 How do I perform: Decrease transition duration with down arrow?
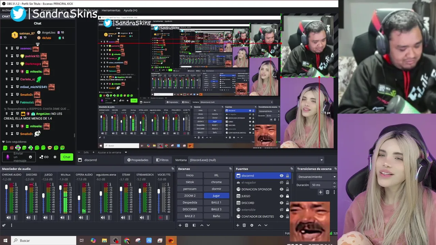pos(334,186)
